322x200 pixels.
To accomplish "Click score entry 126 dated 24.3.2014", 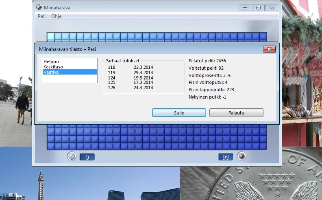I will [130, 88].
